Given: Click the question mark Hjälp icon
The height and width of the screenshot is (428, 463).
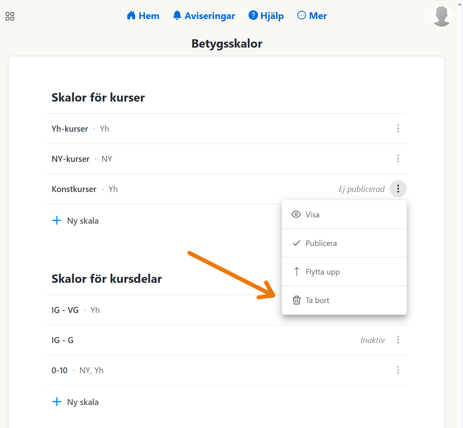Looking at the screenshot, I should pos(253,15).
